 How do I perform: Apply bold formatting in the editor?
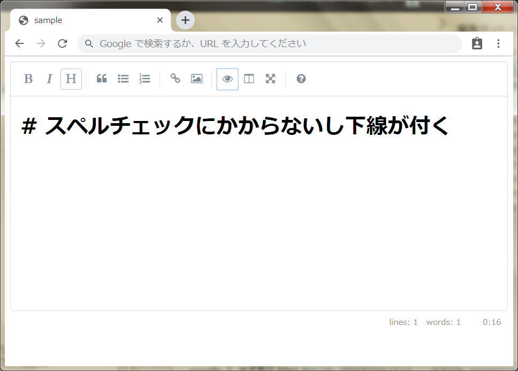coord(28,79)
